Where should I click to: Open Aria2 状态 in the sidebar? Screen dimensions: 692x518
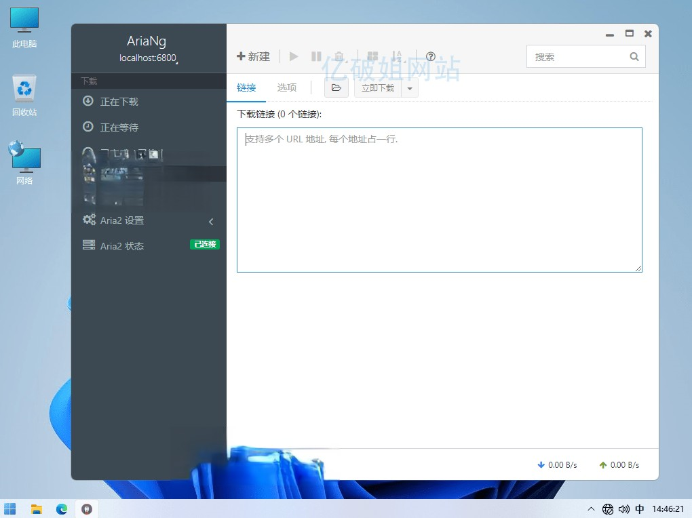(149, 245)
